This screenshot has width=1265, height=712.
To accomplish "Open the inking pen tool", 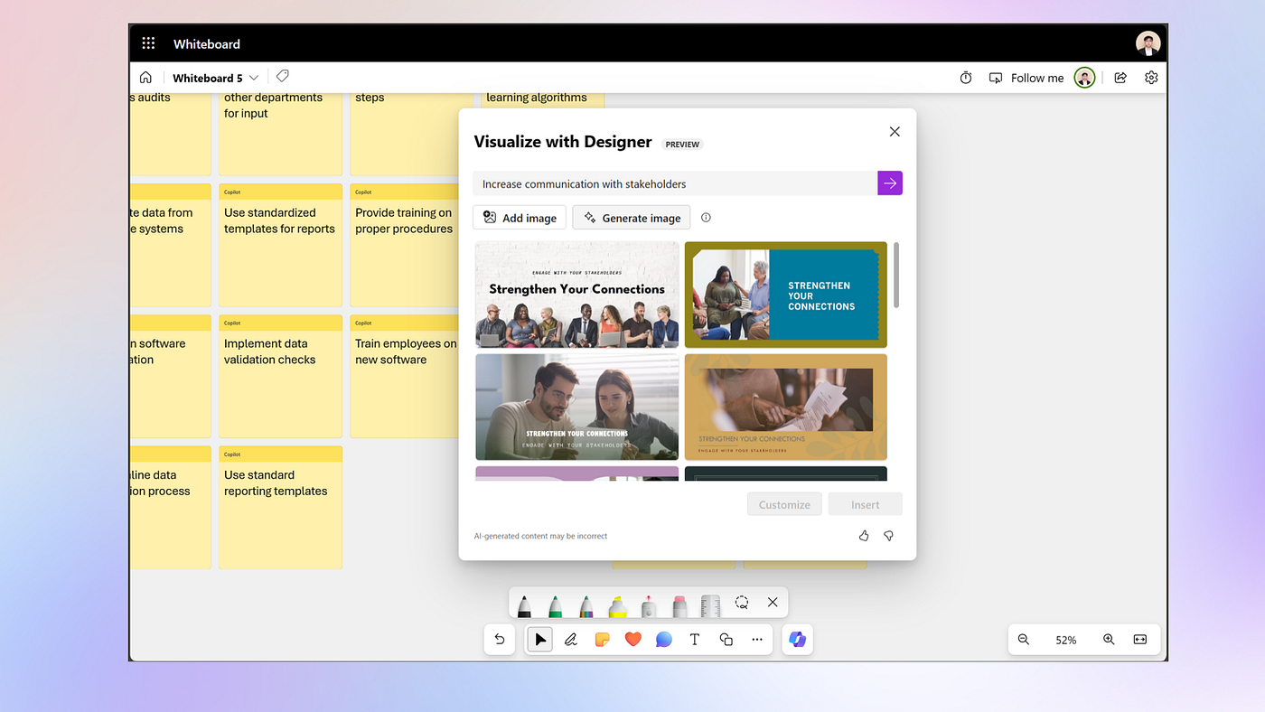I will [571, 640].
